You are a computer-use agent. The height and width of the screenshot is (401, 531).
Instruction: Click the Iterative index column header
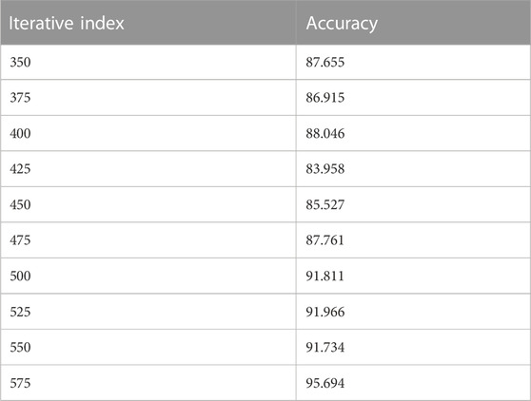(x=67, y=24)
